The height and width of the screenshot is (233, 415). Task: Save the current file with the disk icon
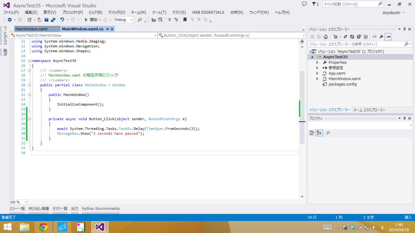coord(46,20)
